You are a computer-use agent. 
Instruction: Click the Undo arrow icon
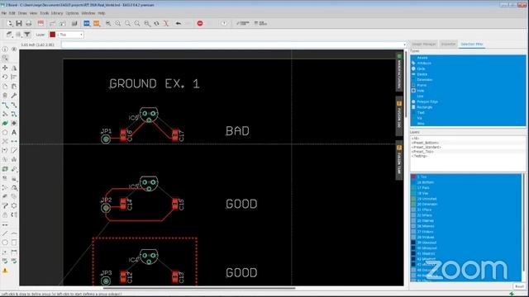[179, 23]
